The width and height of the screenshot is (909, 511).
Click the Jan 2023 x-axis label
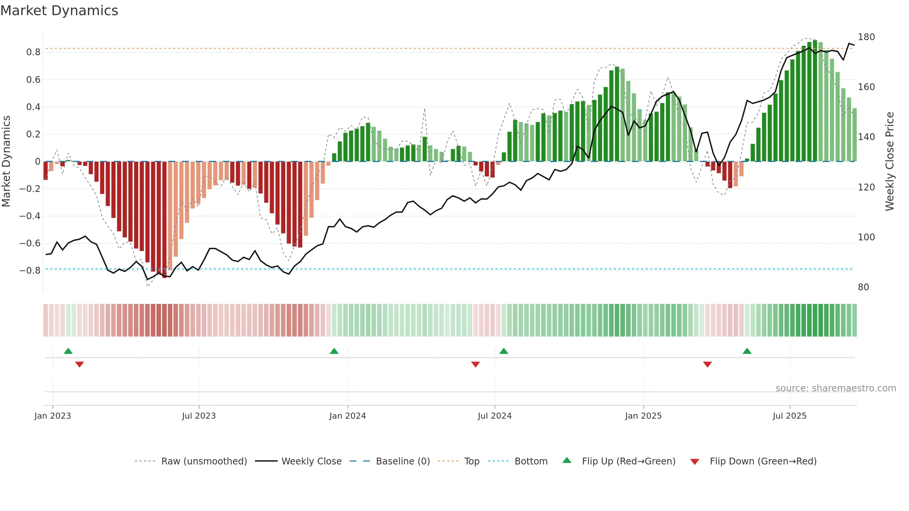click(x=53, y=416)
